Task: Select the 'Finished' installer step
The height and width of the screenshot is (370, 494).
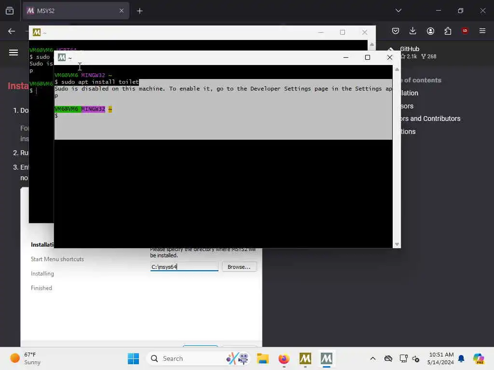Action: pyautogui.click(x=41, y=288)
